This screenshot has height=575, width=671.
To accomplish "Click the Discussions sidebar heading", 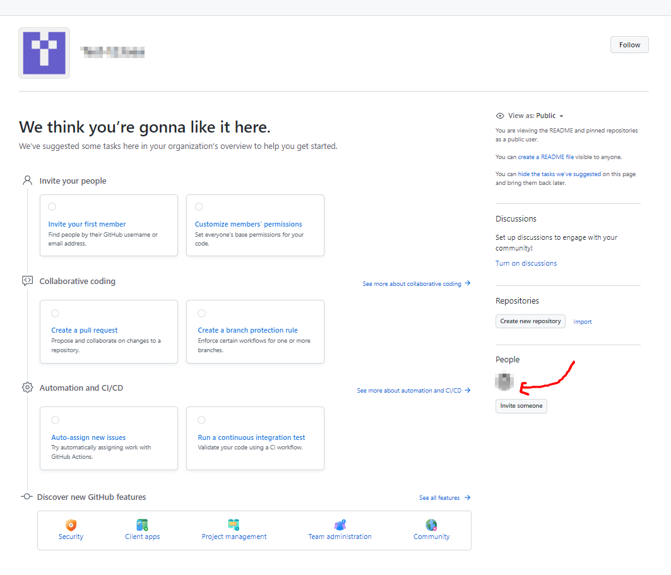I will tap(516, 219).
